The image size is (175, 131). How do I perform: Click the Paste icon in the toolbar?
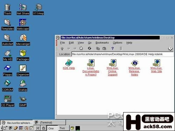coord(104,48)
